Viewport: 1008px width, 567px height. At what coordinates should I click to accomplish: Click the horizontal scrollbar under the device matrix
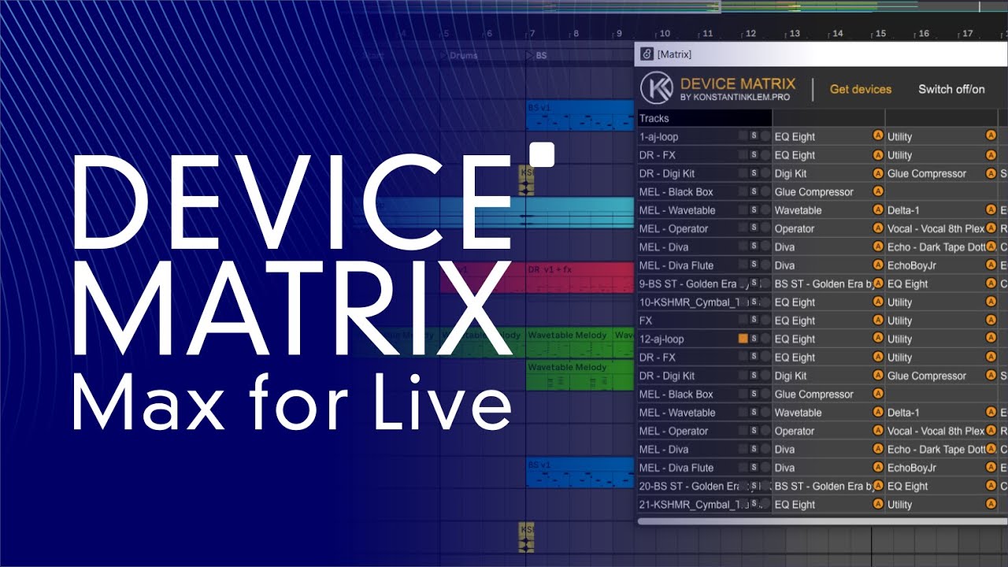coord(822,521)
